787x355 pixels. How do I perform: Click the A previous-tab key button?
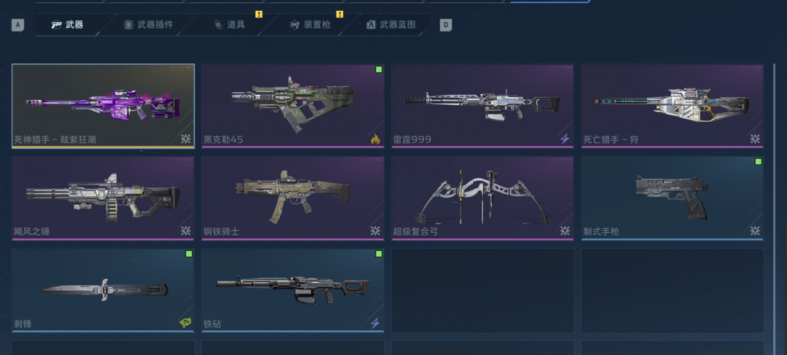click(17, 25)
